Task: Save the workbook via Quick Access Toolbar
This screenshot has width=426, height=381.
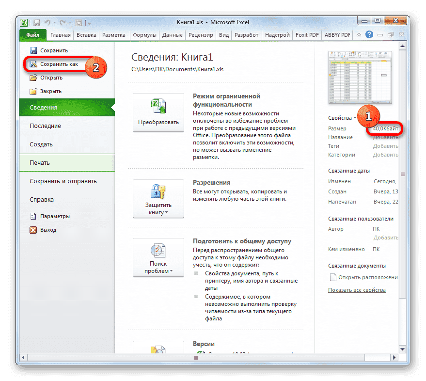Action: 37,22
